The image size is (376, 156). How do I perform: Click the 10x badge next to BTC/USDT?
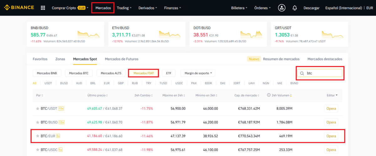click(x=61, y=109)
